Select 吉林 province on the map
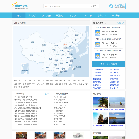Image resolution: width=139 pixels, height=139 pixels. coord(76,40)
